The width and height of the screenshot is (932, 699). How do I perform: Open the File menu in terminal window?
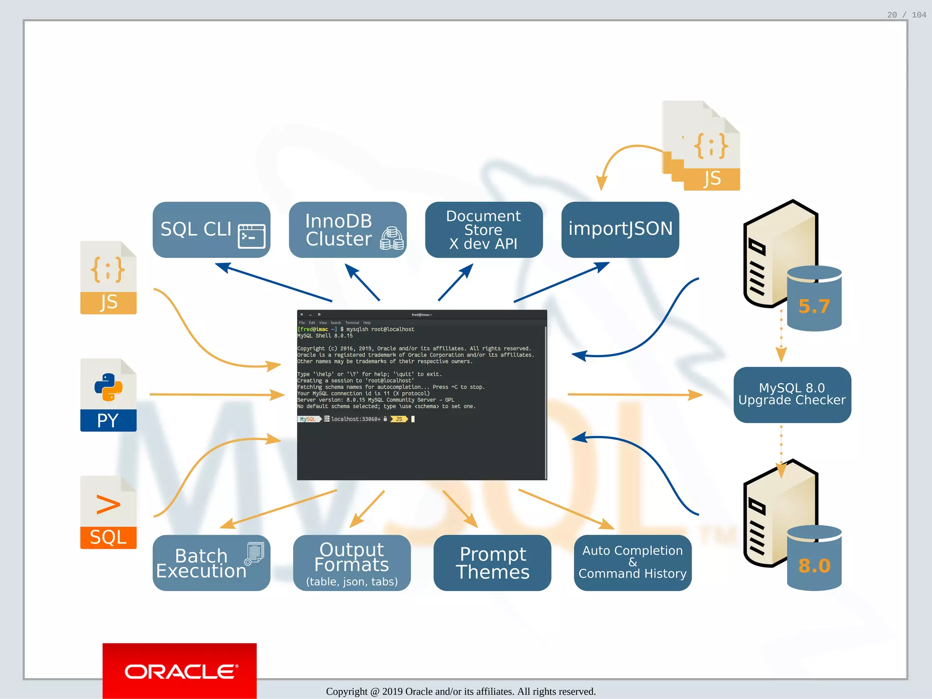click(x=302, y=323)
